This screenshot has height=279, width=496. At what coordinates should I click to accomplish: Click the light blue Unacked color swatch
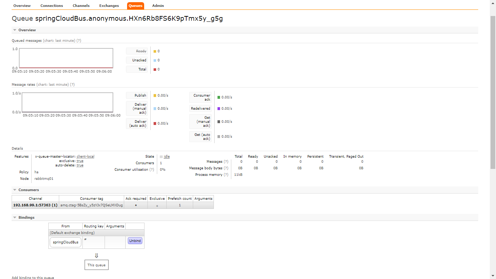[155, 60]
